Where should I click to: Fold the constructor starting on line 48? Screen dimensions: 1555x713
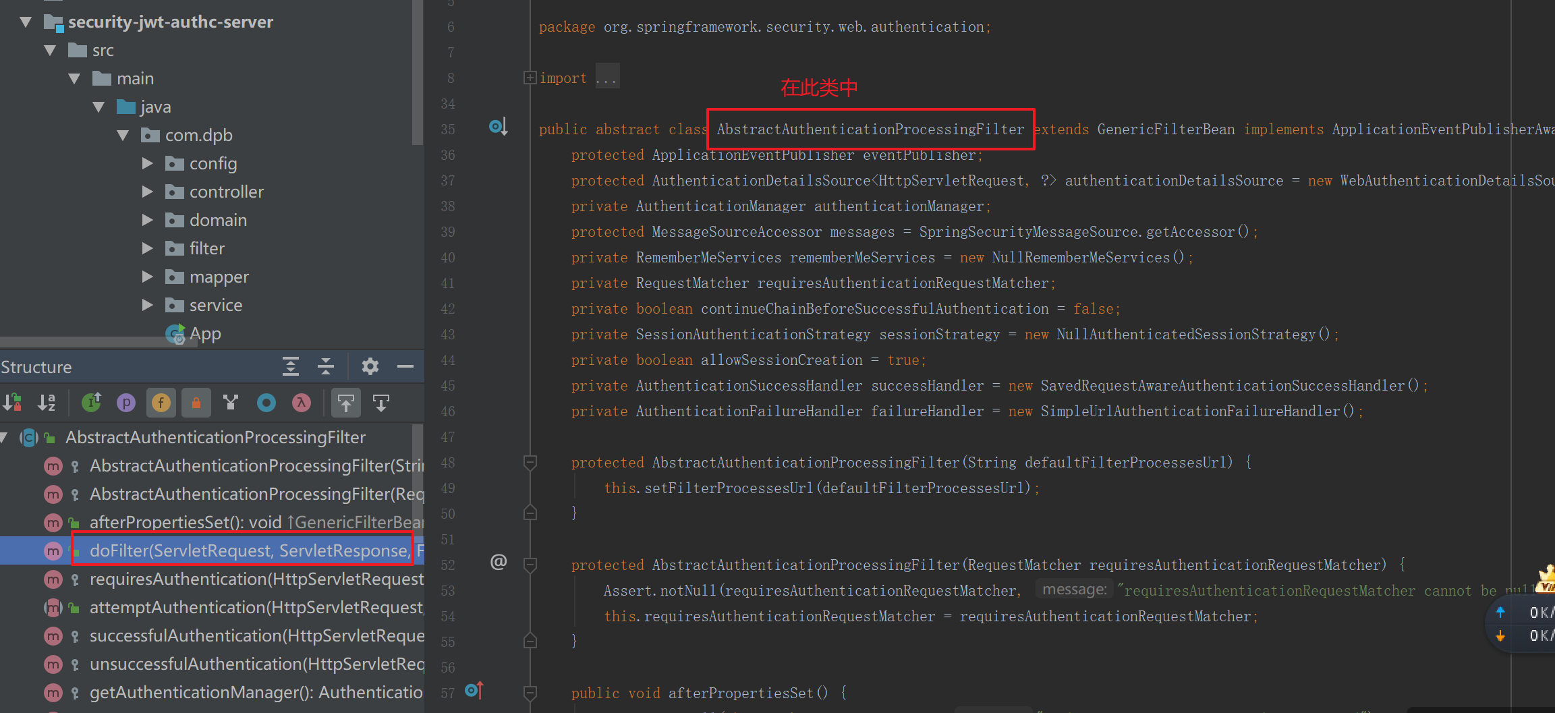(x=530, y=462)
